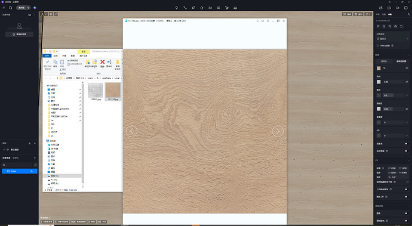
Task: Toggle the random UV switch in the UV section
Action: [x=406, y=197]
